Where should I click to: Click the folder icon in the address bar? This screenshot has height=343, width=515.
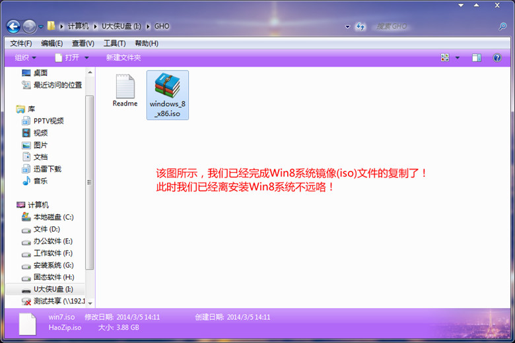(x=51, y=26)
